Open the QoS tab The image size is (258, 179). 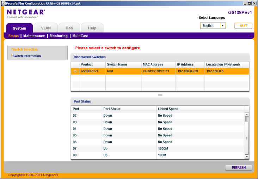pyautogui.click(x=69, y=28)
